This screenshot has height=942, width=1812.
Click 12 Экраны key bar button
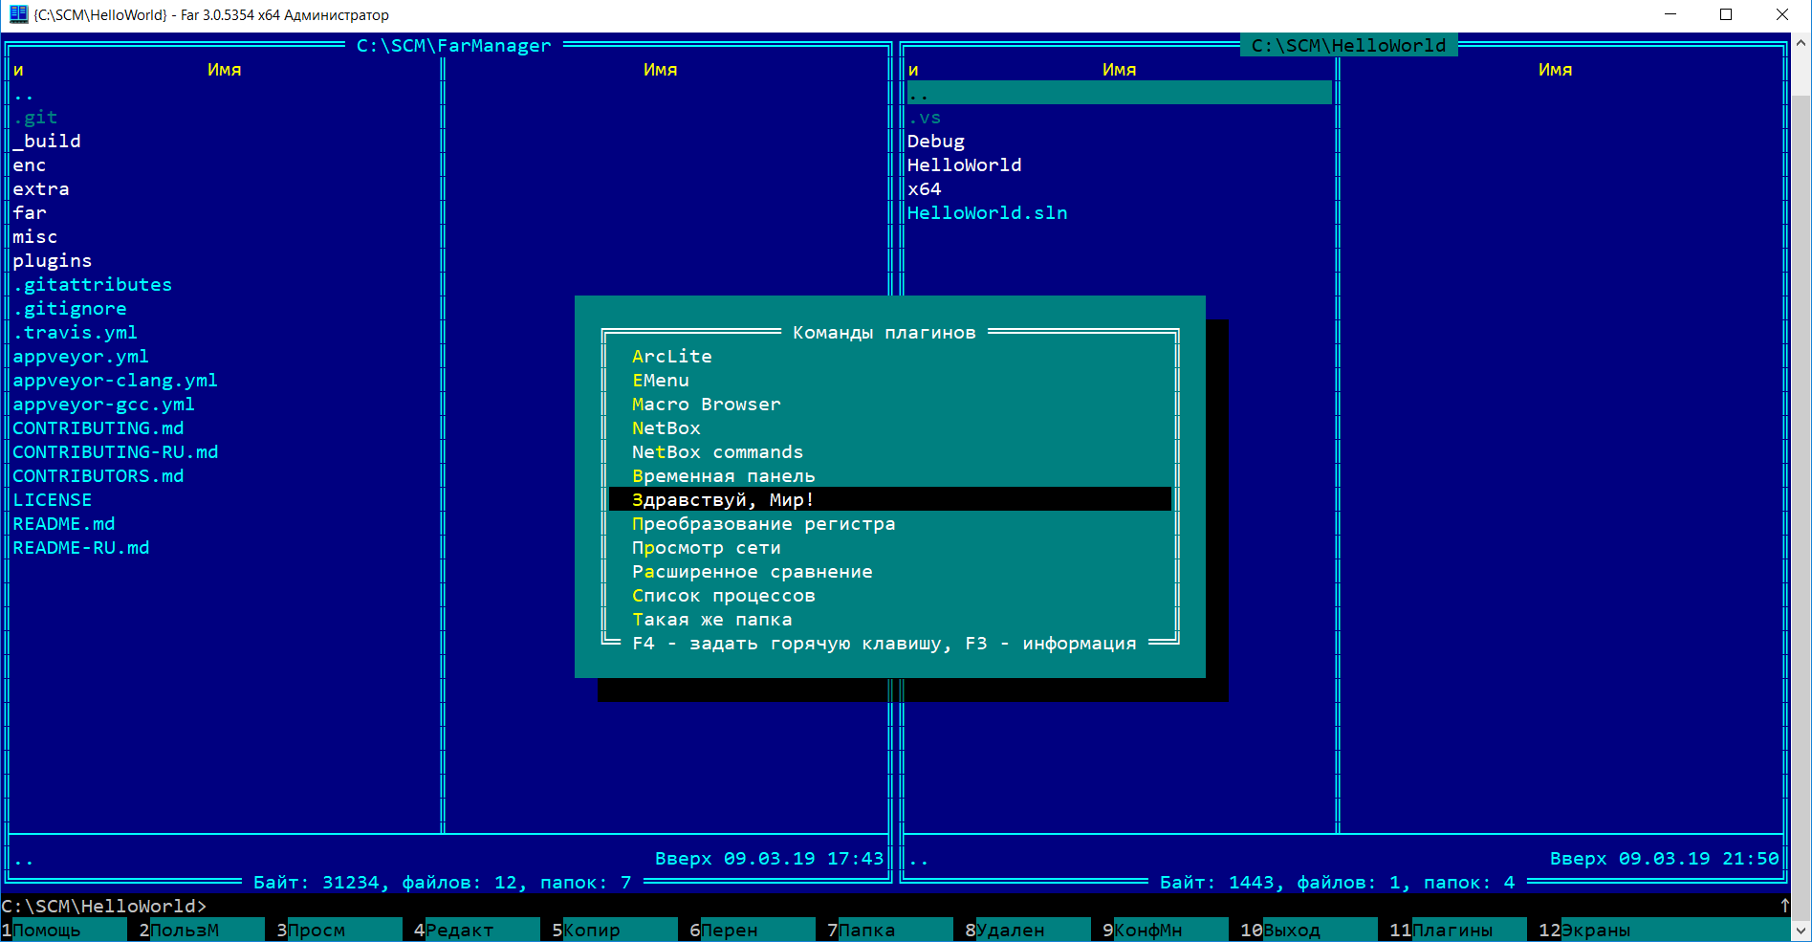[1664, 930]
